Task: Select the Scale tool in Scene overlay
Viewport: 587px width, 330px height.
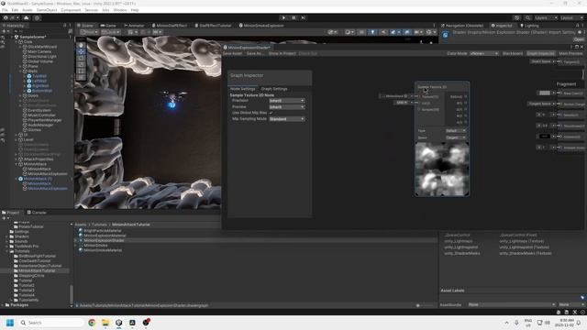Action: point(81,64)
